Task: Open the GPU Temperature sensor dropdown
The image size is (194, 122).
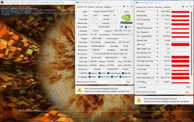Action: 157,19
